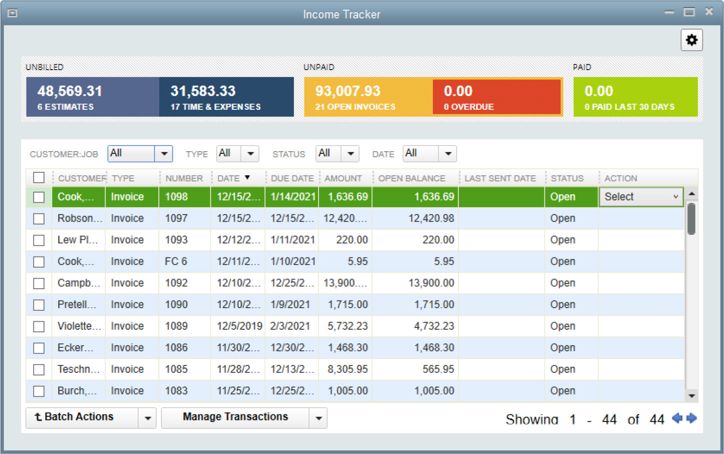The height and width of the screenshot is (454, 724).
Task: Check the box for invoice FC 6
Action: pyautogui.click(x=39, y=262)
